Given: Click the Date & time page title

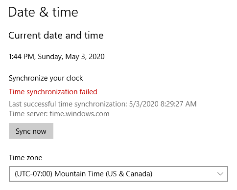Looking at the screenshot, I should (x=43, y=12).
